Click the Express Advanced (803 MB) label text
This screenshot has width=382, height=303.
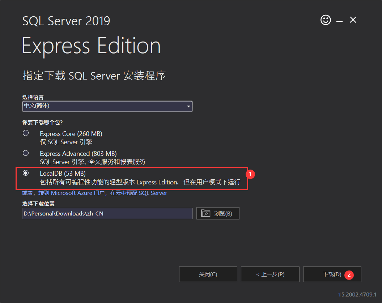(x=78, y=154)
